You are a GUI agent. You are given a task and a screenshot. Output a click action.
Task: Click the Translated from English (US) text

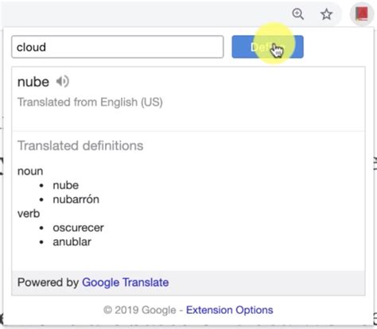pyautogui.click(x=90, y=103)
